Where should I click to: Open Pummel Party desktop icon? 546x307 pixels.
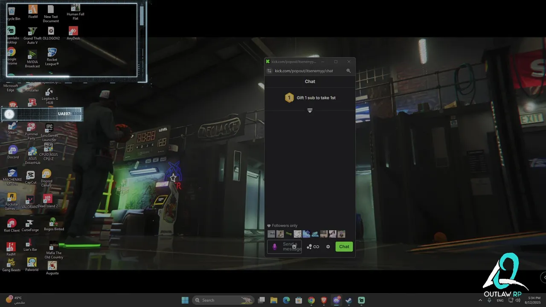pos(31,131)
